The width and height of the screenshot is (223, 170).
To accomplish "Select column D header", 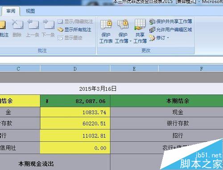I will 75,69.
